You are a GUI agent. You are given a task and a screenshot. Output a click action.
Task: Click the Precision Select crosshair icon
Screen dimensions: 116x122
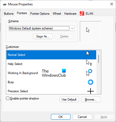pyautogui.click(x=91, y=91)
